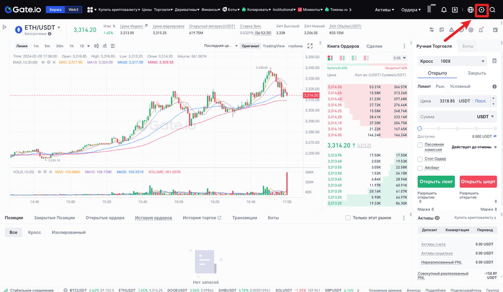Open the hexagon settings icon in header
The image size is (503, 292).
481,10
